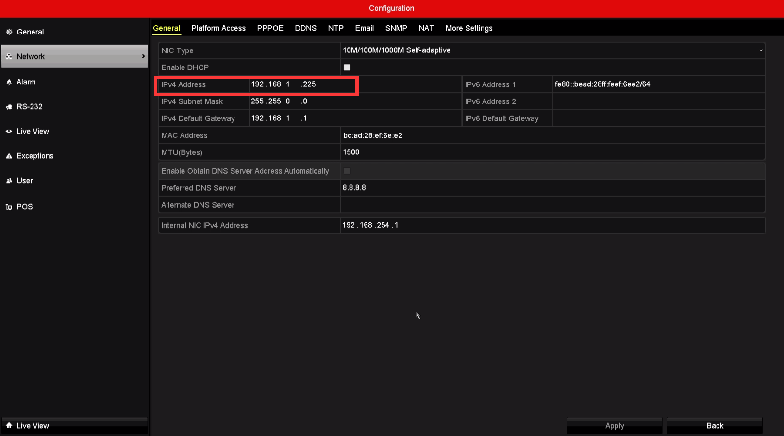Enable the DHCP checkbox
This screenshot has height=436, width=784.
click(x=347, y=67)
